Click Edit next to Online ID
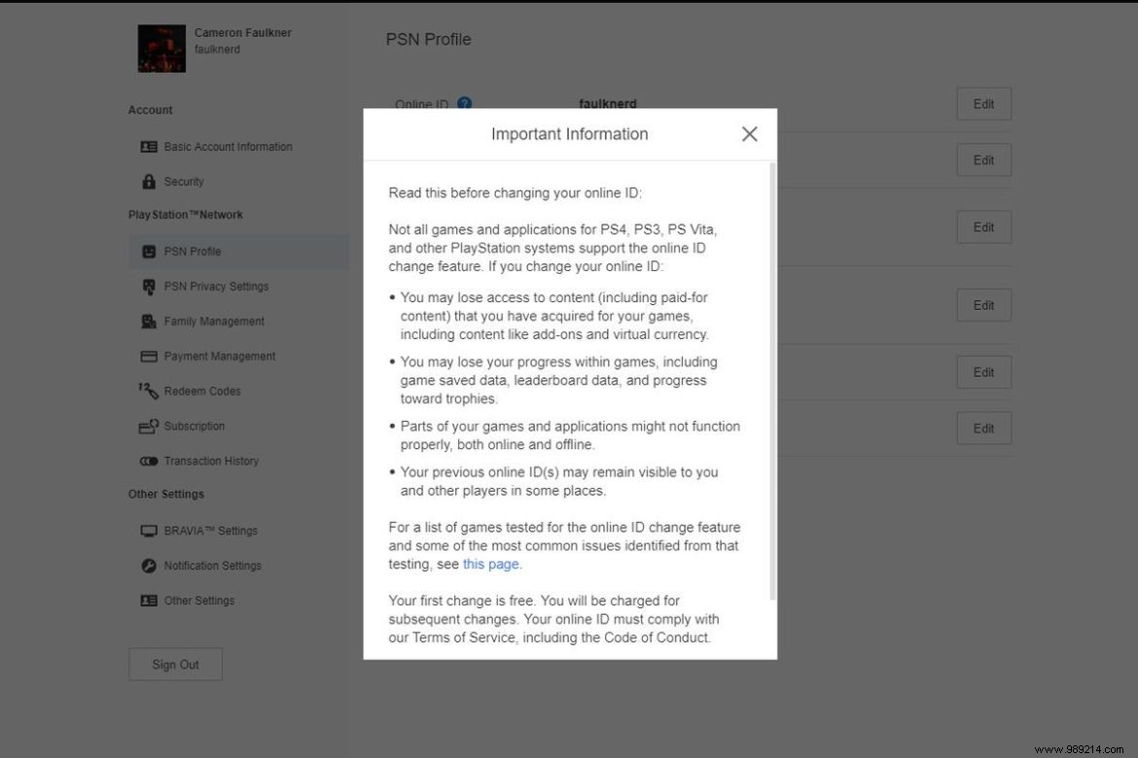The image size is (1138, 758). 983,104
